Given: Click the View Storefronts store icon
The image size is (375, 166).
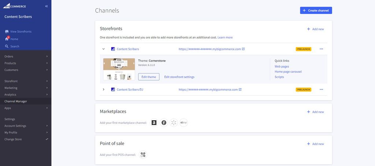Looking at the screenshot, I should tap(7, 32).
